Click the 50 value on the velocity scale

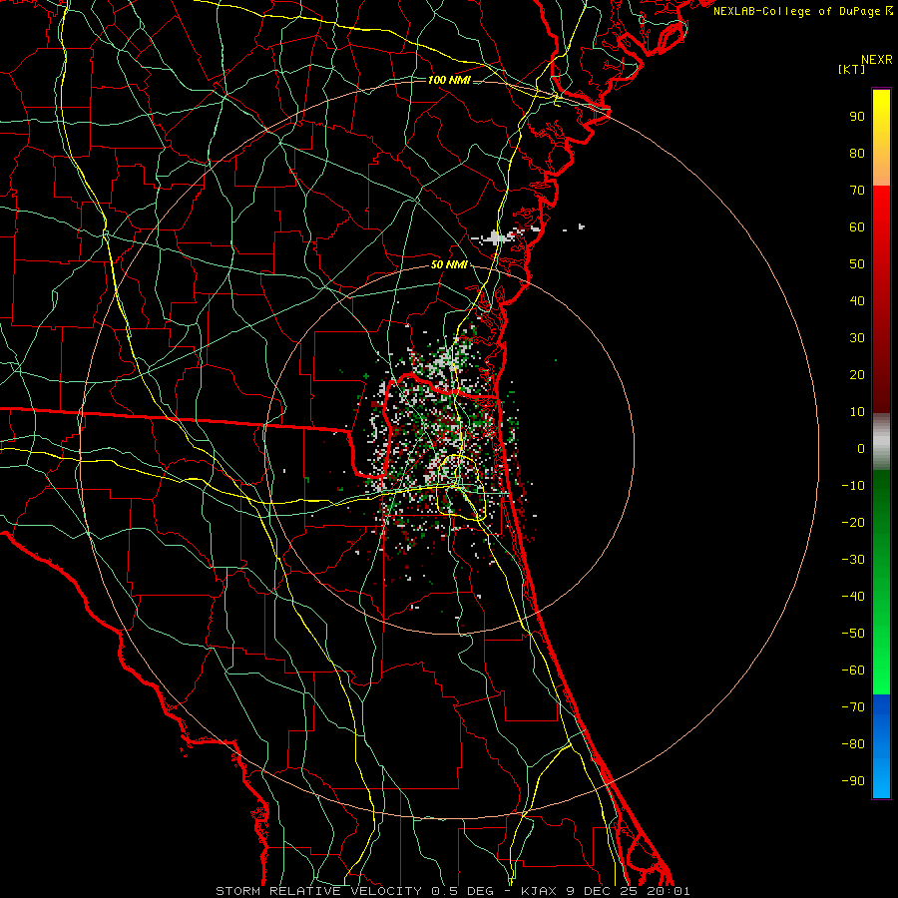click(x=857, y=264)
